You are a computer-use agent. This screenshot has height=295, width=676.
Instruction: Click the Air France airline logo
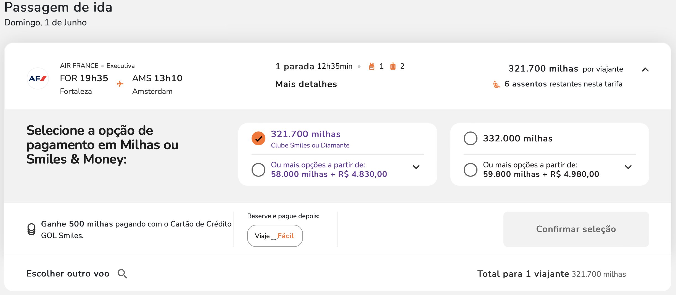[38, 78]
